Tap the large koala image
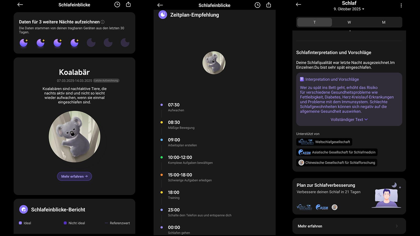Image resolution: width=420 pixels, height=236 pixels. click(75, 137)
